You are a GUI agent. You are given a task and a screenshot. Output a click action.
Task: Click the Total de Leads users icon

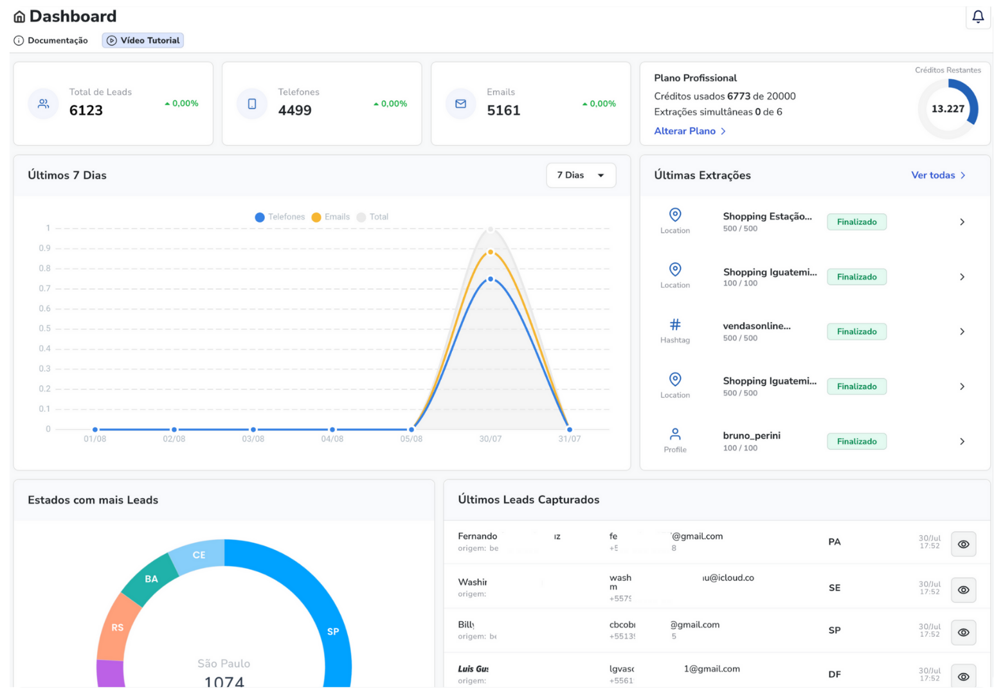point(43,103)
